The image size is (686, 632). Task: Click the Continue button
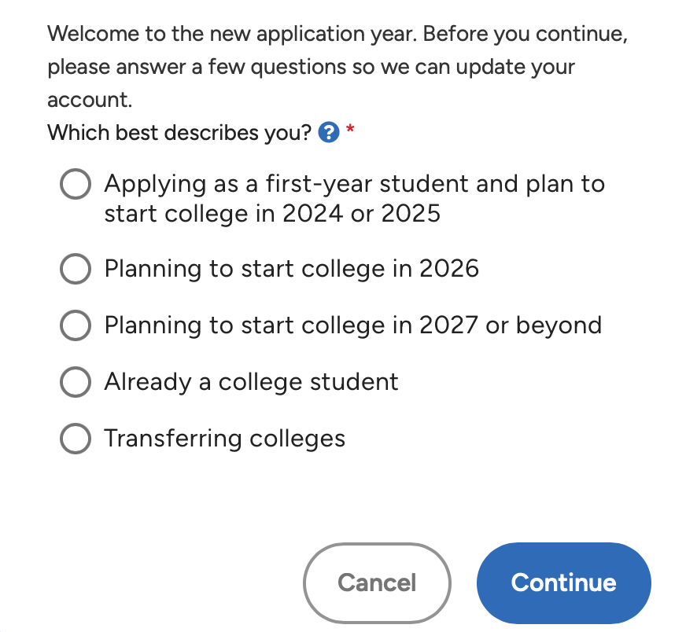coord(564,583)
